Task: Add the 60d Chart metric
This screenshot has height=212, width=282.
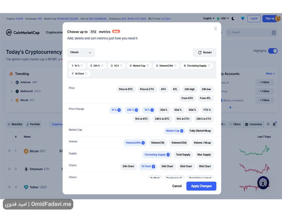Action: coord(186,166)
